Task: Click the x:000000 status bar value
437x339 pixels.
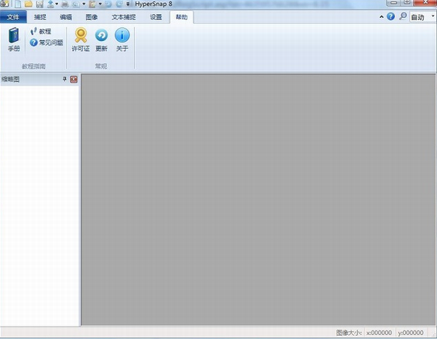Action: coord(379,333)
